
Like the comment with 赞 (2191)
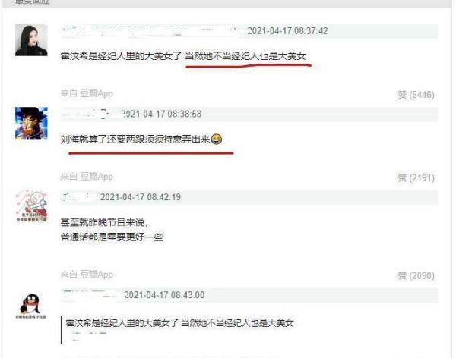416,177
